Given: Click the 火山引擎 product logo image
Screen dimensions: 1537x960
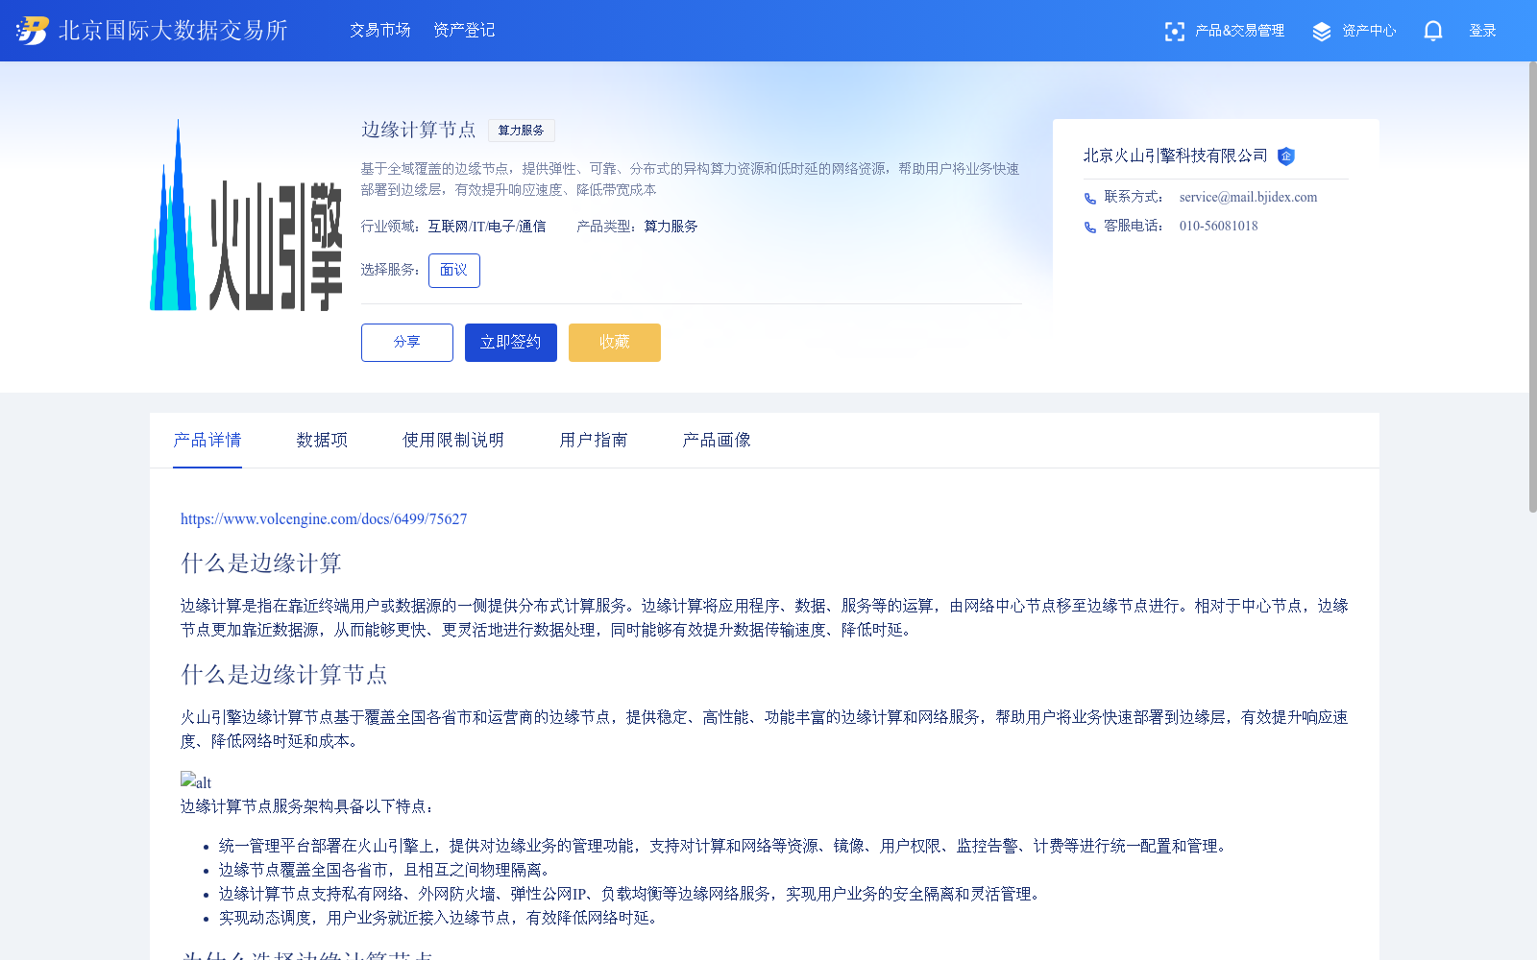Looking at the screenshot, I should [x=246, y=215].
